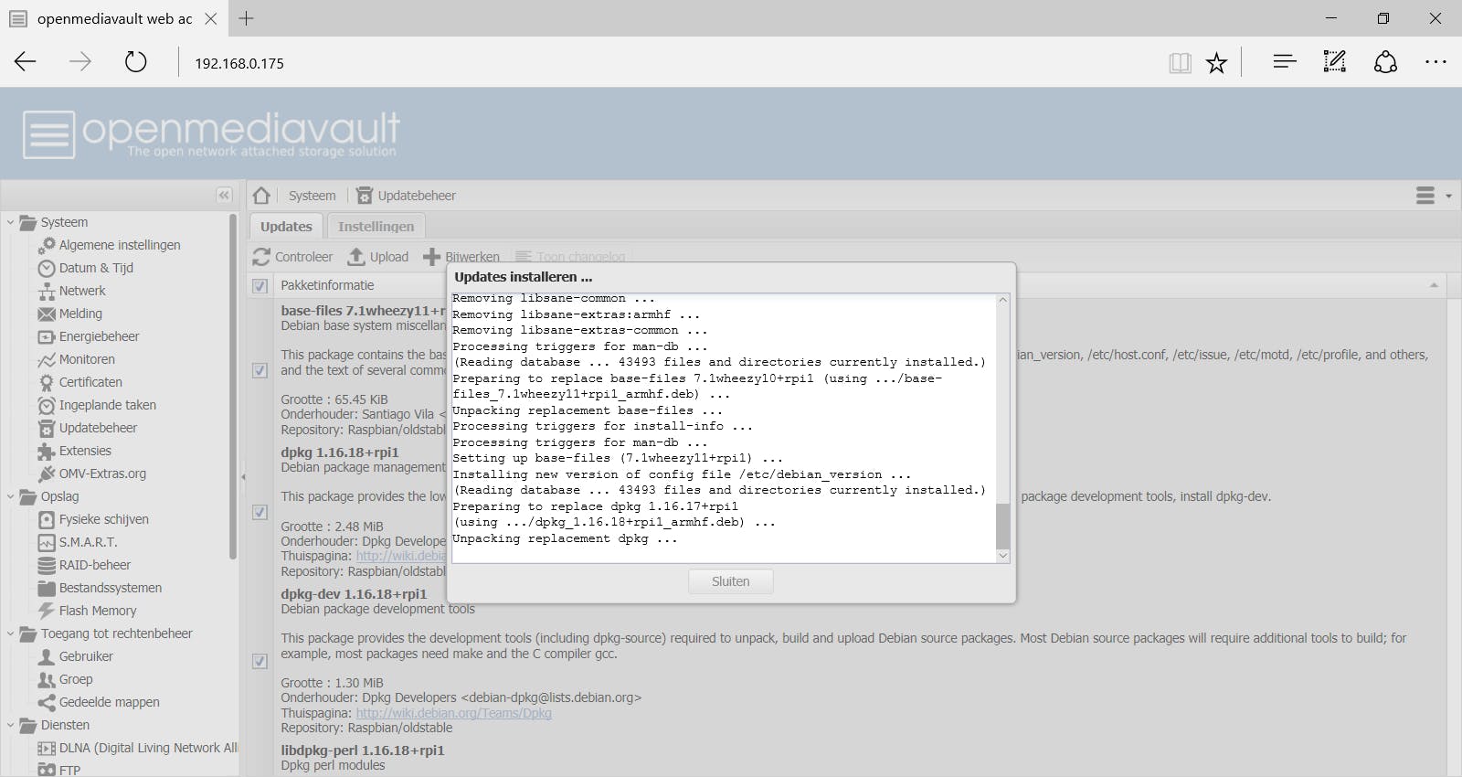
Task: Click the Upload arrow icon
Action: click(356, 257)
